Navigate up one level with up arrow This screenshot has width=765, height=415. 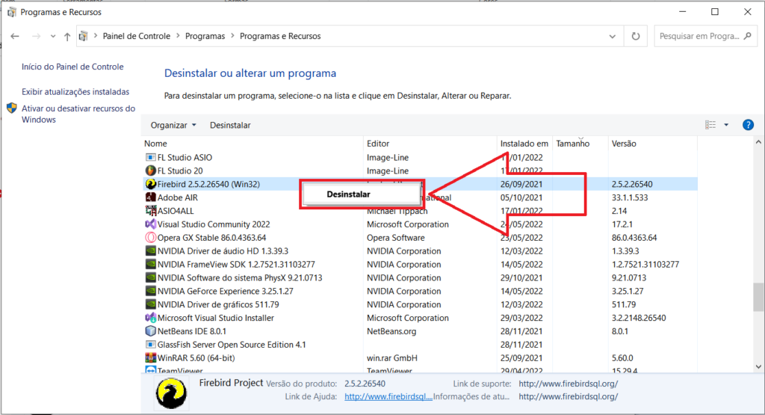[67, 36]
